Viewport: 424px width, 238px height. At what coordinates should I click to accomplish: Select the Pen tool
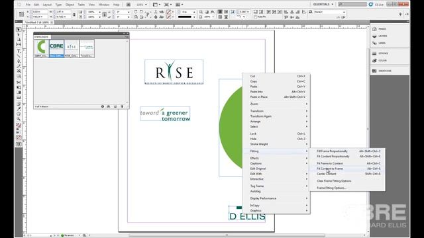tap(19, 61)
